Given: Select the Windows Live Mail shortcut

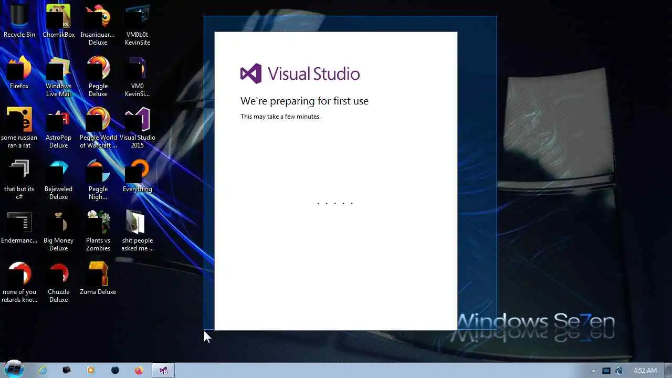Looking at the screenshot, I should (x=58, y=77).
